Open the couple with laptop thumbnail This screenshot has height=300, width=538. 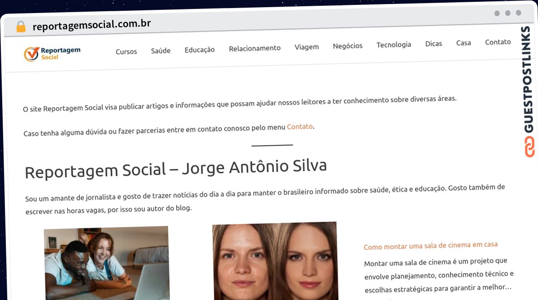107,263
